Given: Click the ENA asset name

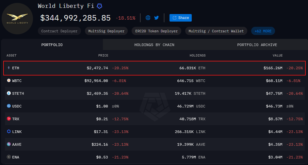Looking at the screenshot, I should point(16,157).
